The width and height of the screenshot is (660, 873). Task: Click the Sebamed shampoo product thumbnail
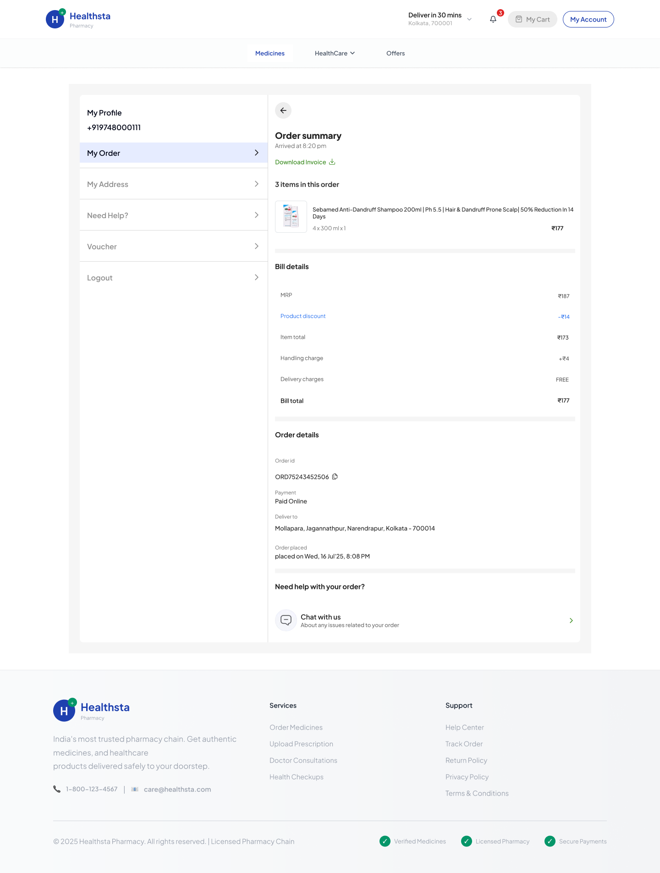tap(291, 217)
